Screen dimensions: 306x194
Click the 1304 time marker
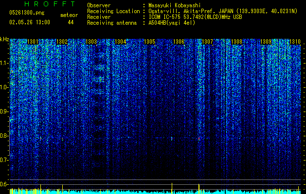(121, 42)
